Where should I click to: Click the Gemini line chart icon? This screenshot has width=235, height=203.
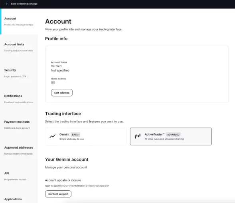coord(52,136)
